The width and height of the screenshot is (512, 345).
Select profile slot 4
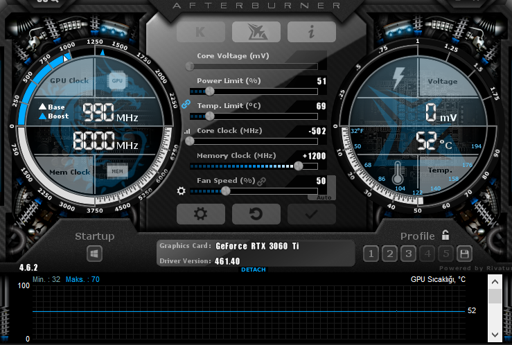427,254
